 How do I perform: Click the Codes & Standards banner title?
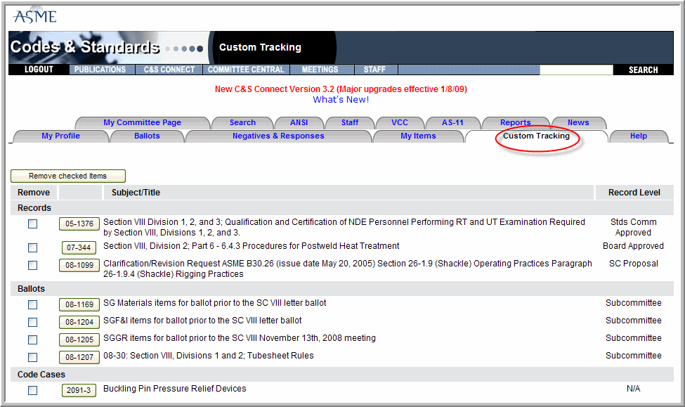[x=85, y=47]
